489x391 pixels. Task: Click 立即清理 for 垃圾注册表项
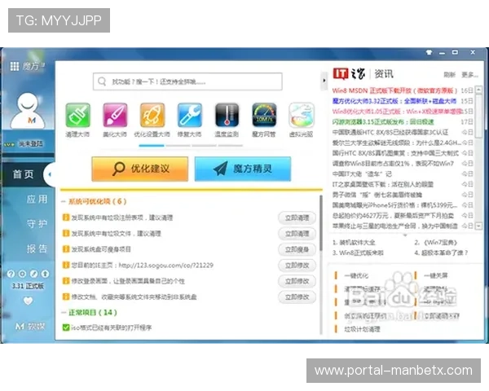tap(297, 217)
